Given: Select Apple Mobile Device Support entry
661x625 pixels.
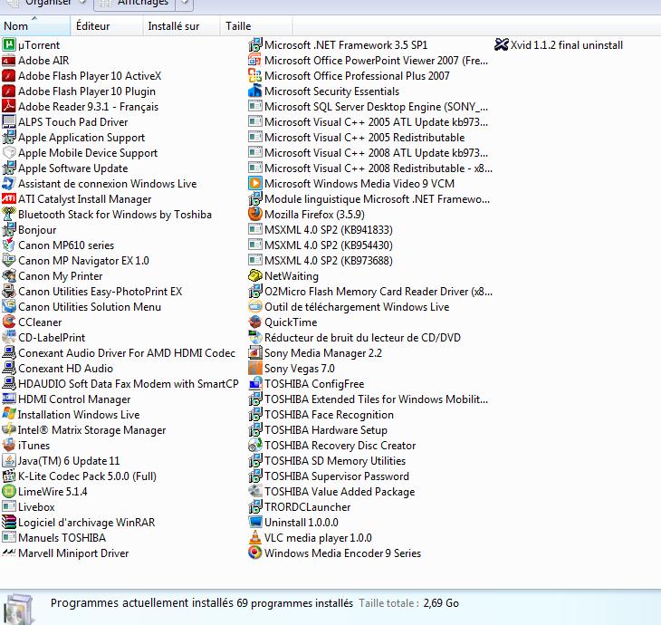Looking at the screenshot, I should (80, 153).
